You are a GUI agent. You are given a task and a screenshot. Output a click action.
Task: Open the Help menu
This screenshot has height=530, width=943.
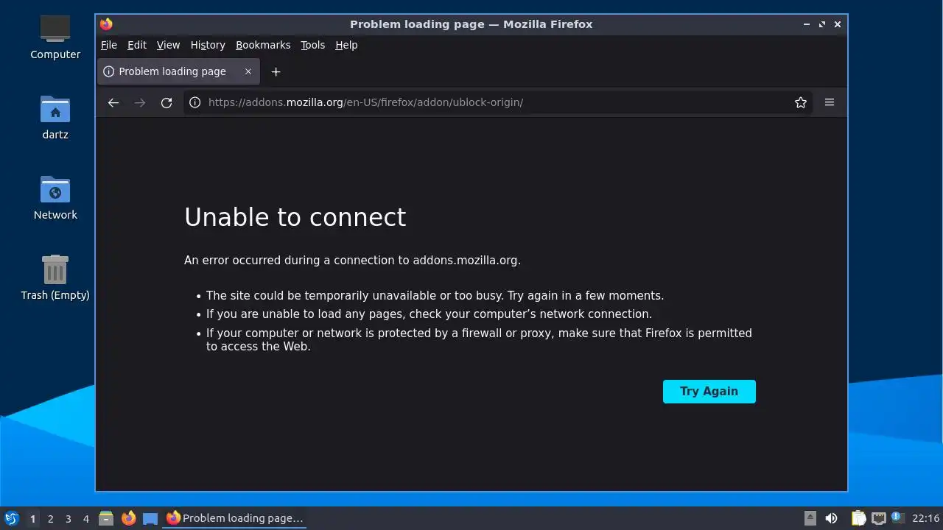pyautogui.click(x=346, y=45)
